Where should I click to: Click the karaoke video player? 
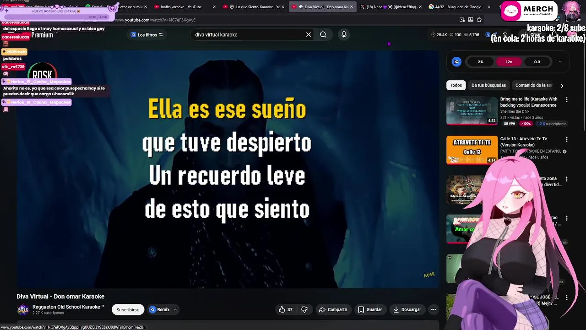(x=228, y=169)
